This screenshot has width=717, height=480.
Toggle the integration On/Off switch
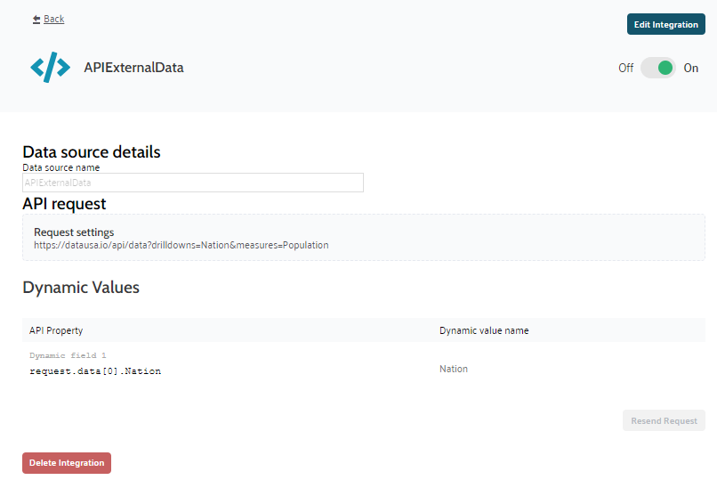658,68
